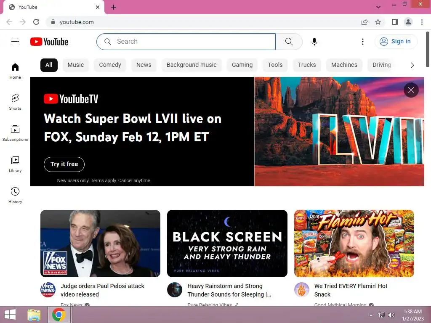Open the Flamin' Hot snack thumbnail

coord(354,244)
